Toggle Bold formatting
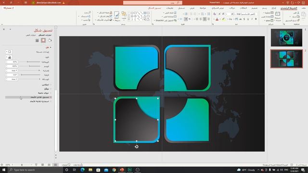 256,19
